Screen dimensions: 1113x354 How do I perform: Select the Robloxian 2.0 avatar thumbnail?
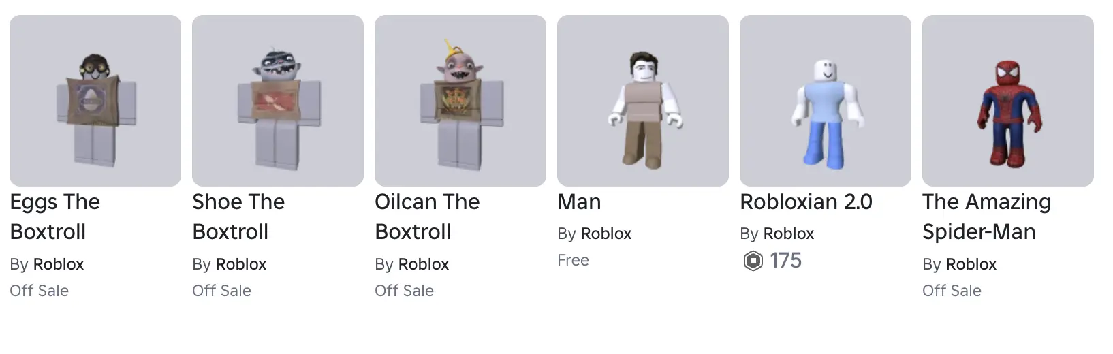(x=826, y=101)
